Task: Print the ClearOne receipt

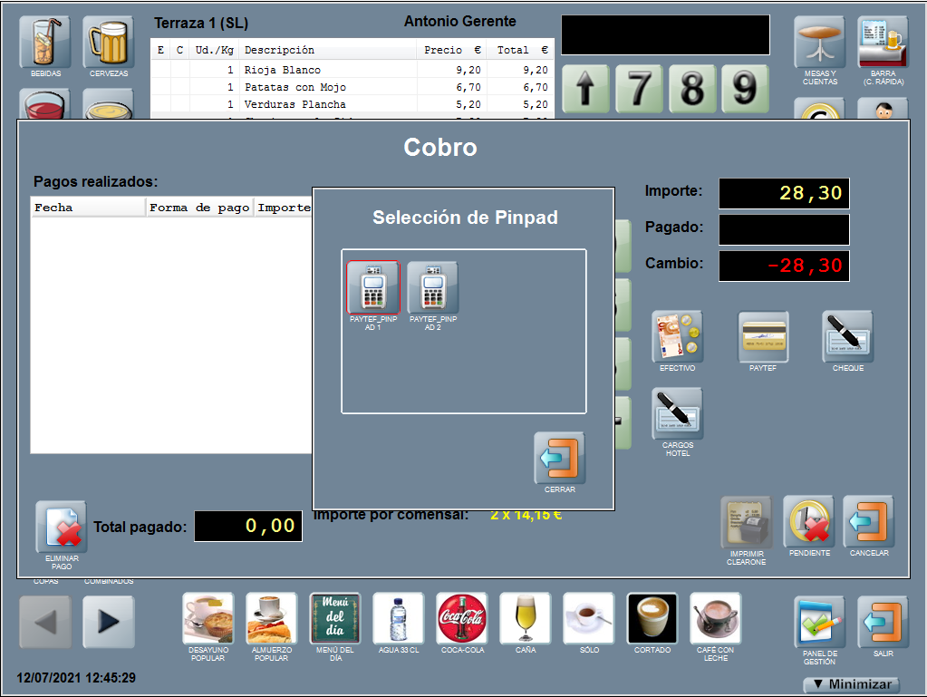Action: [x=746, y=522]
